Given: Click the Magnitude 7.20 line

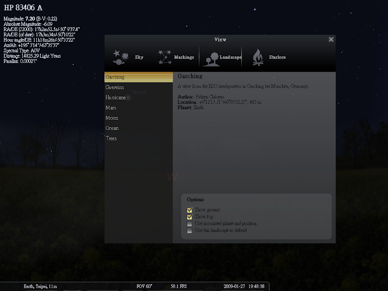Looking at the screenshot, I should pos(30,18).
